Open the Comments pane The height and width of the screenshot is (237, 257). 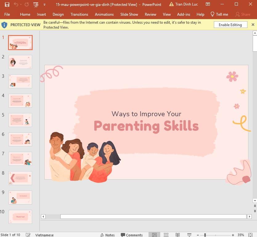coord(132,235)
